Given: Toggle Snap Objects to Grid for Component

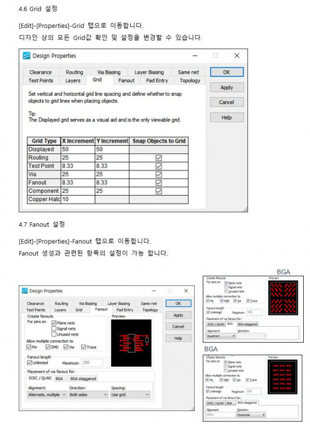Looking at the screenshot, I should [x=159, y=191].
